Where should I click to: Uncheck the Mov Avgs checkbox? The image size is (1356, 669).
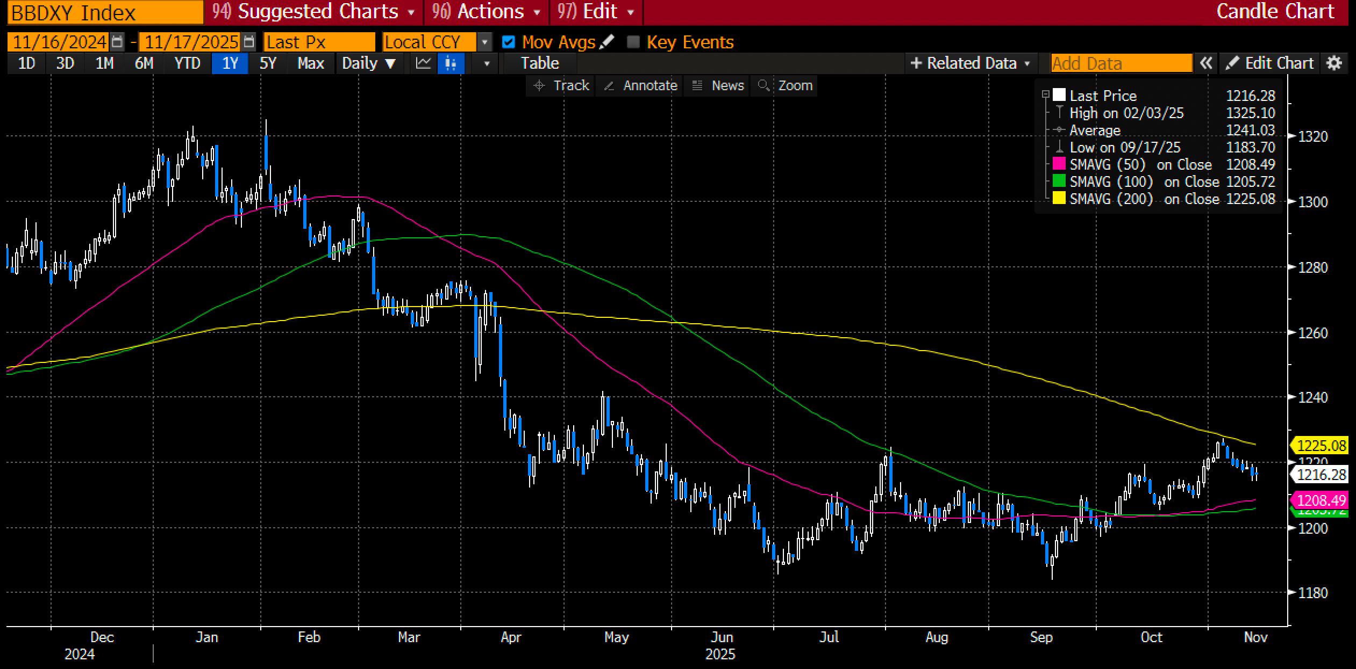pos(508,42)
